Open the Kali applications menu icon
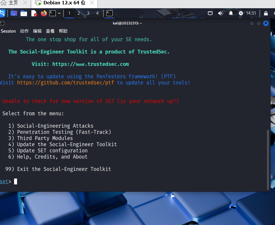The height and width of the screenshot is (225, 275). pyautogui.click(x=2, y=13)
